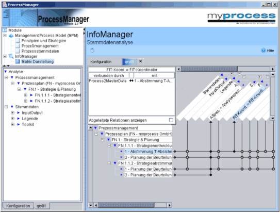Screen dimensions: 280x213
Task: Toggle the Prinzipien und Strategien checkbox
Action: pyautogui.click(x=18, y=41)
